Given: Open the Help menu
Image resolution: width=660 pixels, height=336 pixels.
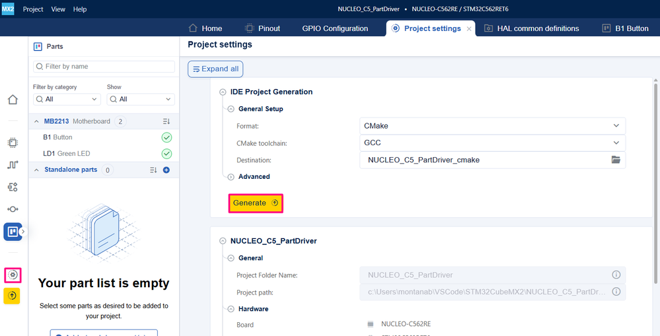Looking at the screenshot, I should 79,9.
